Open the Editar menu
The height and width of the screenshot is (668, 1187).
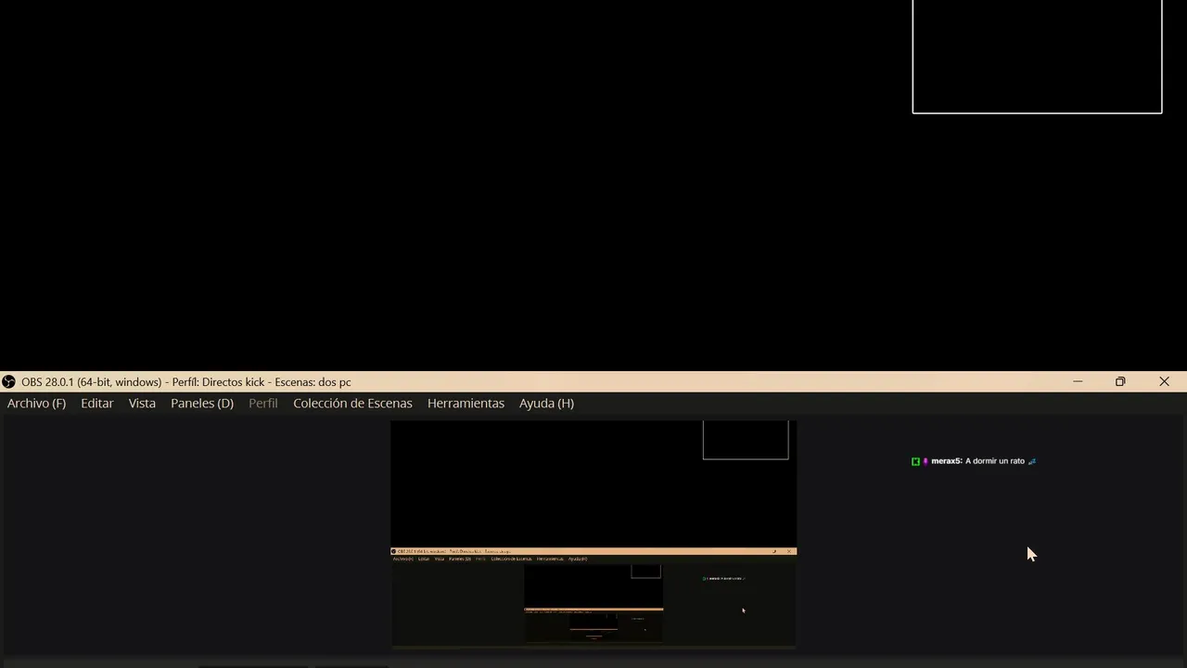(96, 404)
